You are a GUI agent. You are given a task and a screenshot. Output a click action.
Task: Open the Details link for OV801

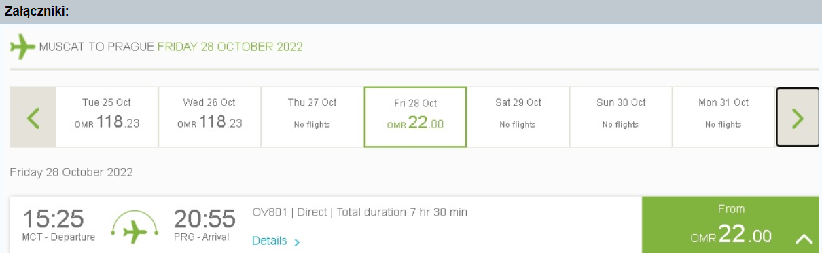click(x=270, y=241)
